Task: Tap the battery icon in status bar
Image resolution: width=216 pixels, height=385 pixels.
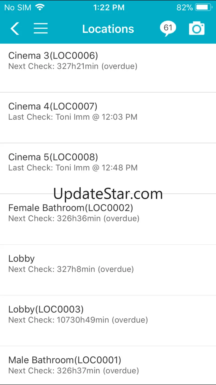Action: [x=204, y=7]
